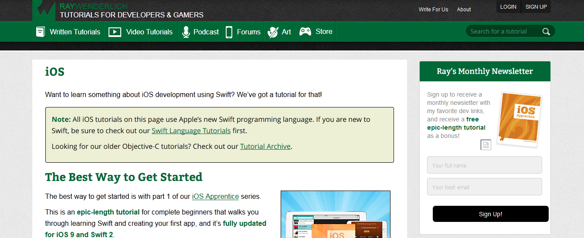Click The Best Way to Get Started heading
This screenshot has width=584, height=238.
coord(124,177)
